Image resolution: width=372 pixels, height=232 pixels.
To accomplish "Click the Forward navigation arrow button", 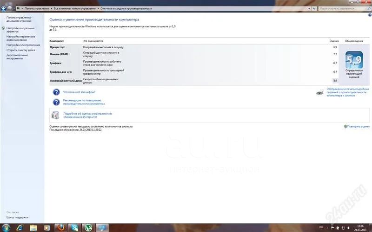I will point(10,8).
